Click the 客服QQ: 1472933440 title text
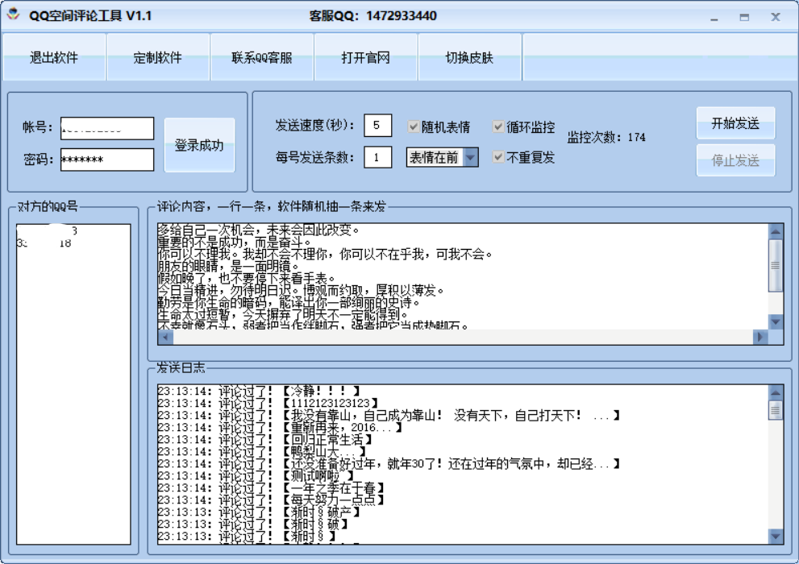The height and width of the screenshot is (564, 799). [373, 16]
